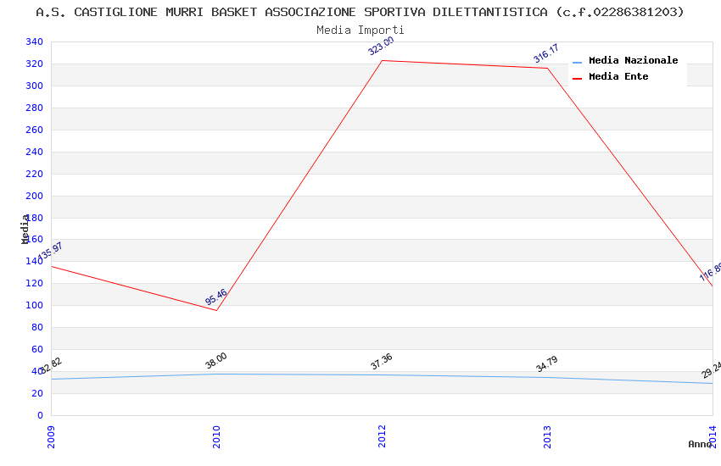Click the red Media Ente legend swatch
The image size is (721, 466).
click(x=577, y=79)
